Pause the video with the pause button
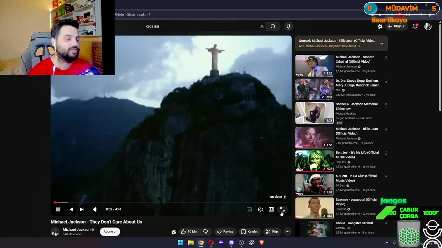Image resolution: width=442 pixels, height=248 pixels. [58, 209]
